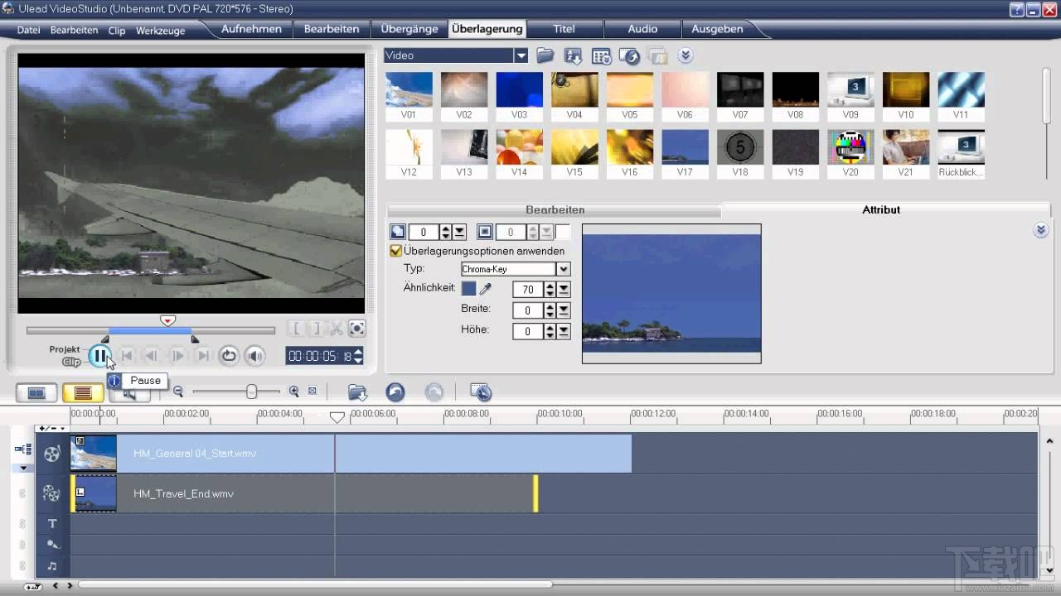Open the Video library dropdown
Screen dimensions: 1061x596
click(521, 55)
